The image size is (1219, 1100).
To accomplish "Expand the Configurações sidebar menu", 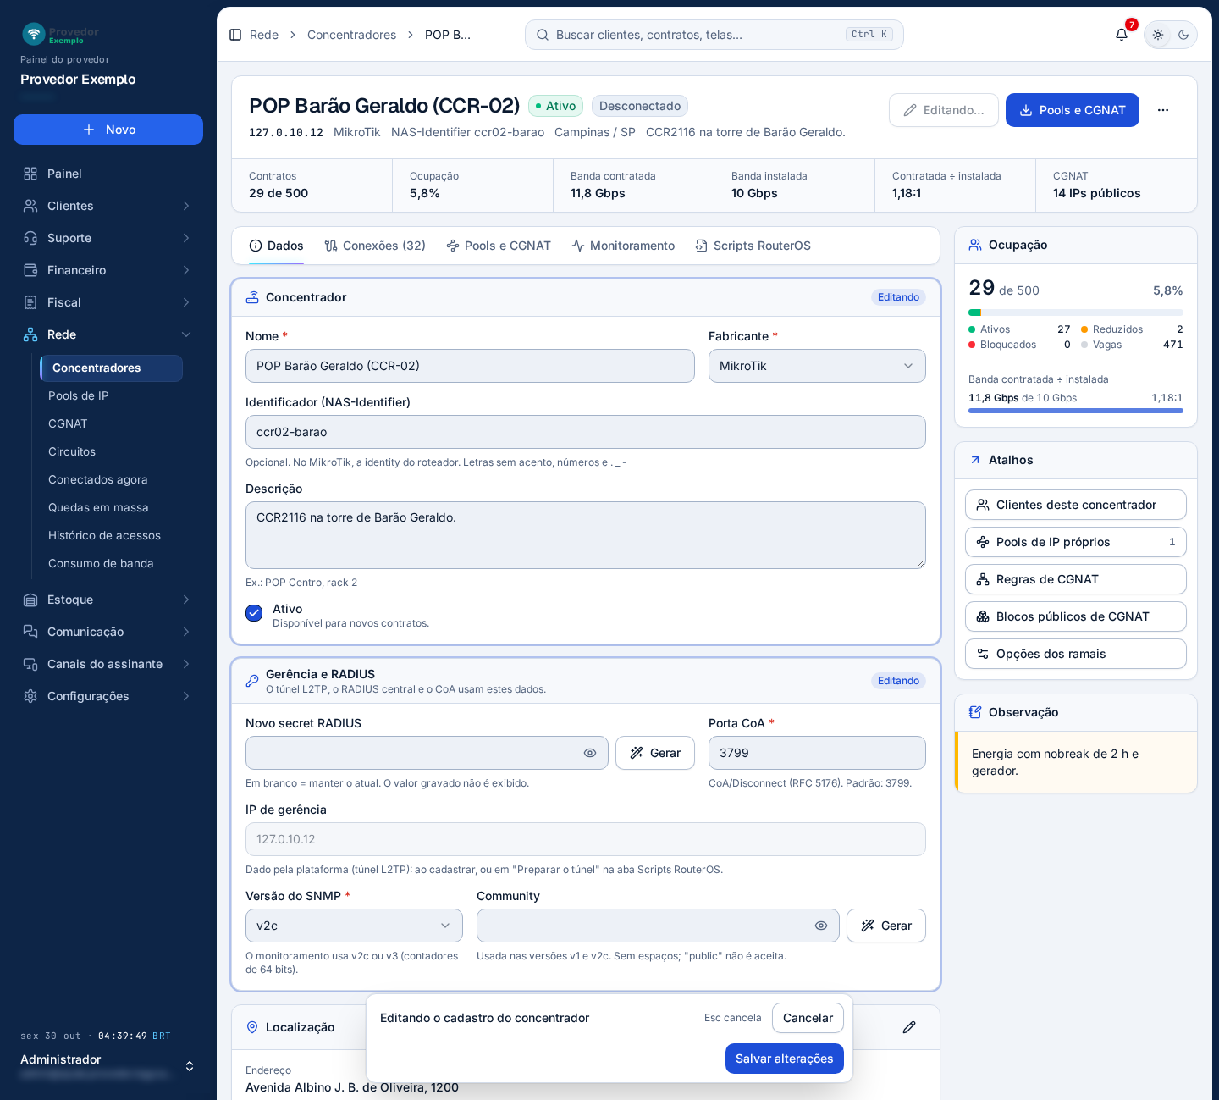I will pos(108,696).
